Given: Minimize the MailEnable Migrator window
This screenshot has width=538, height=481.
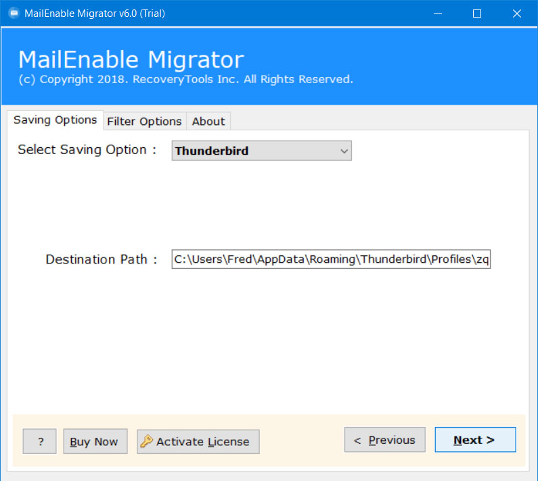Looking at the screenshot, I should pos(439,14).
